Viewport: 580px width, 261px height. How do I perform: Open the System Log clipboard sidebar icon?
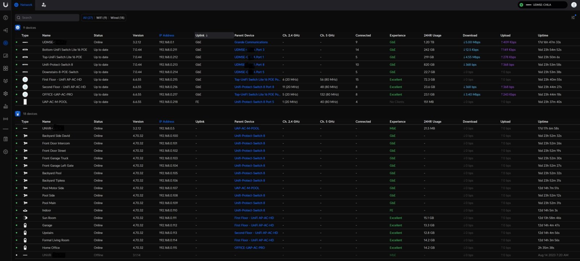5,139
